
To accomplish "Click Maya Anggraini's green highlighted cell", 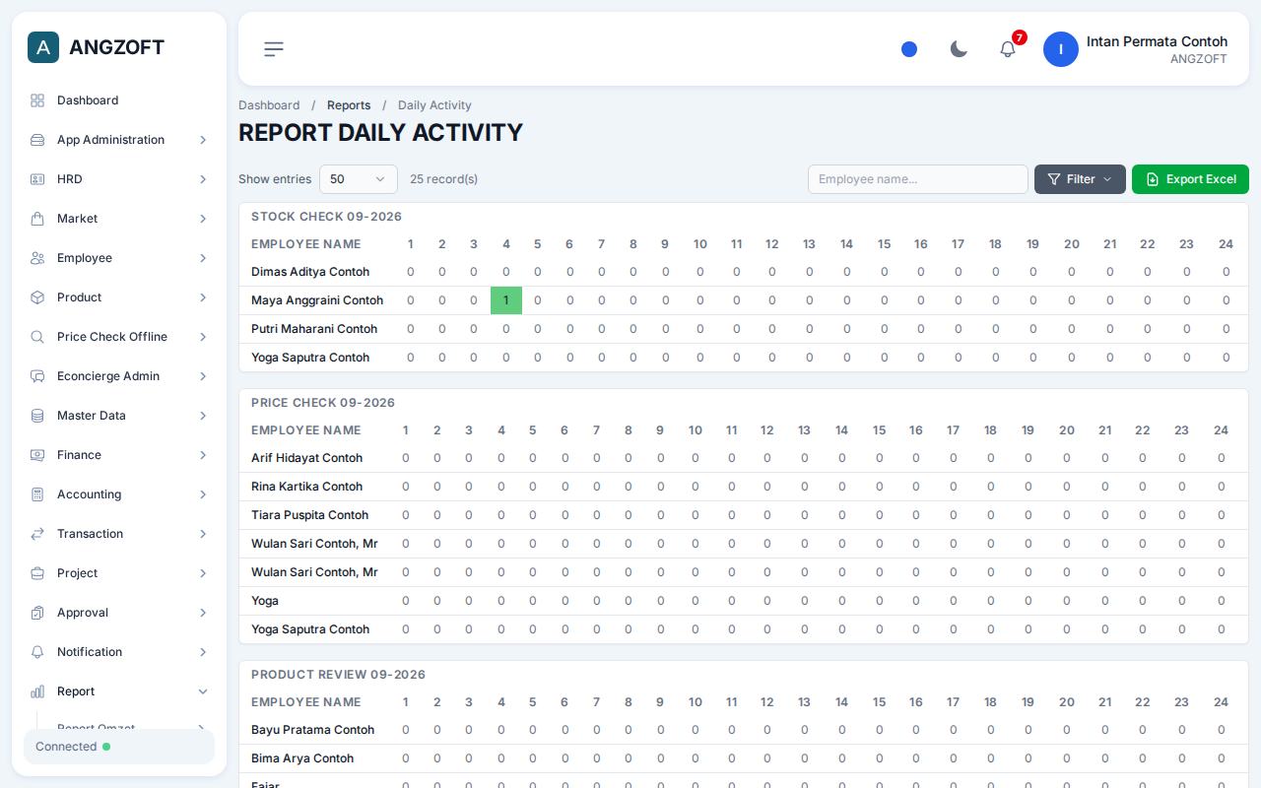I will point(506,300).
